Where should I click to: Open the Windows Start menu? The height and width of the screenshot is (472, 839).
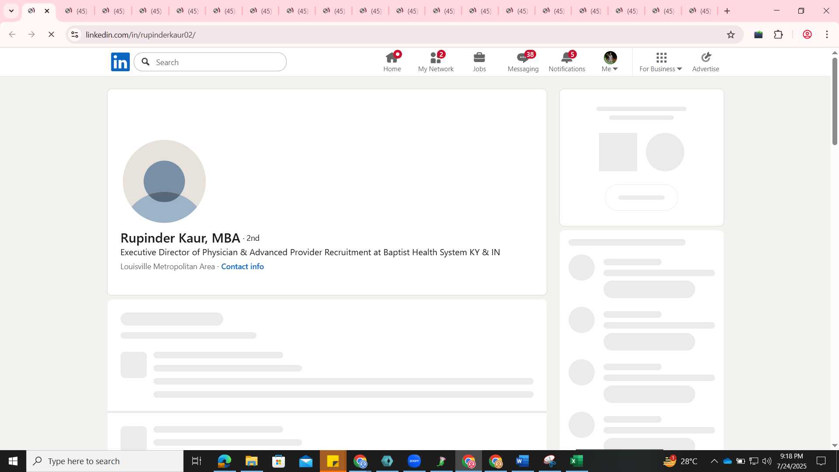13,461
